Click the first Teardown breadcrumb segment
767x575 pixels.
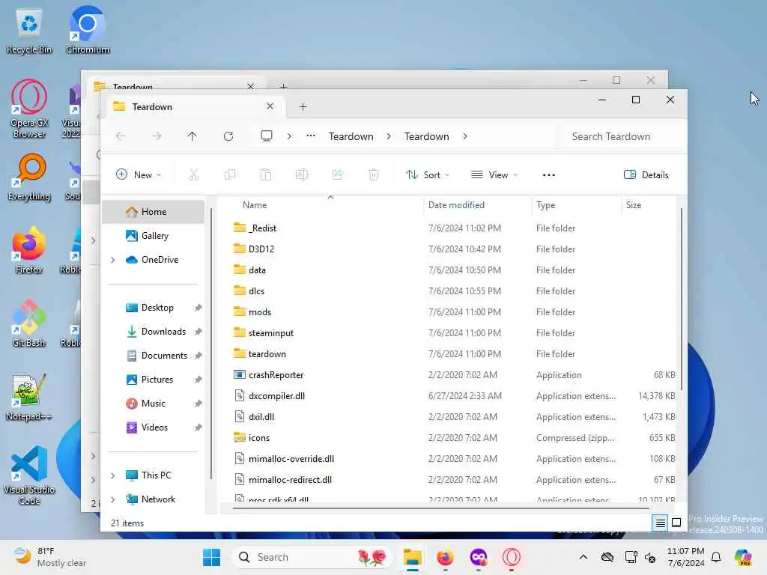click(x=351, y=136)
